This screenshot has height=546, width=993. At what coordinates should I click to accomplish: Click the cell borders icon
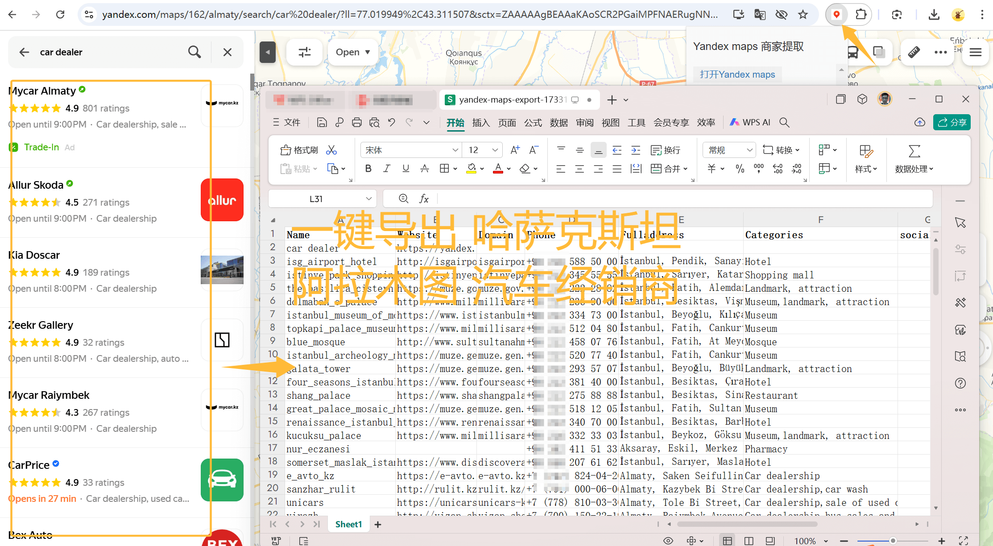tap(444, 169)
